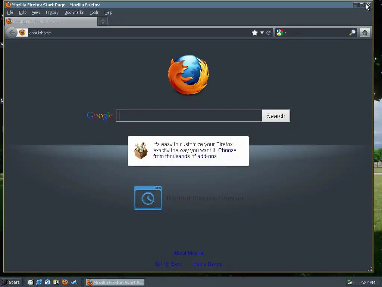Open the Edit menu
382x287 pixels.
tap(22, 12)
